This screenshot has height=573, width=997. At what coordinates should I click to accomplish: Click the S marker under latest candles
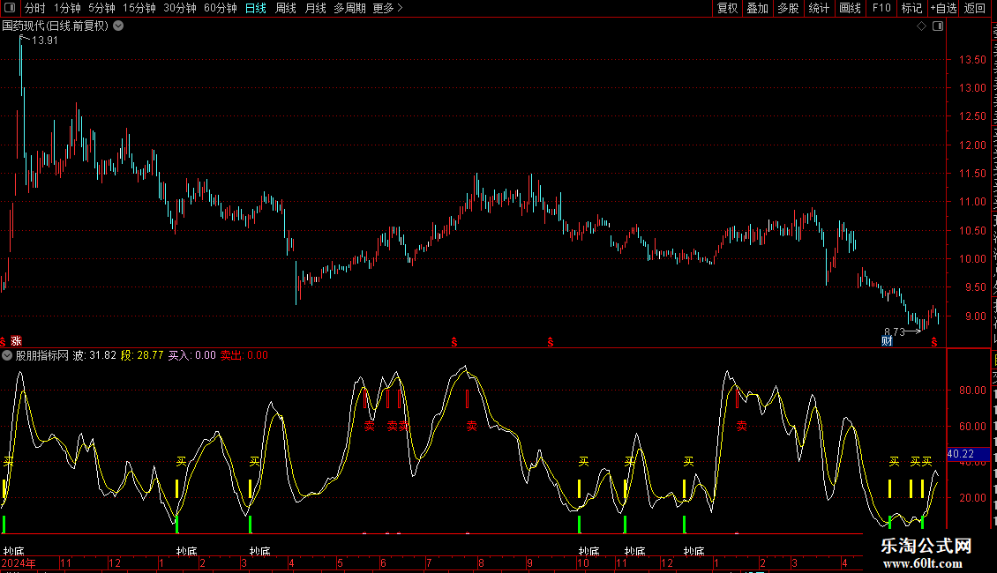click(x=933, y=342)
